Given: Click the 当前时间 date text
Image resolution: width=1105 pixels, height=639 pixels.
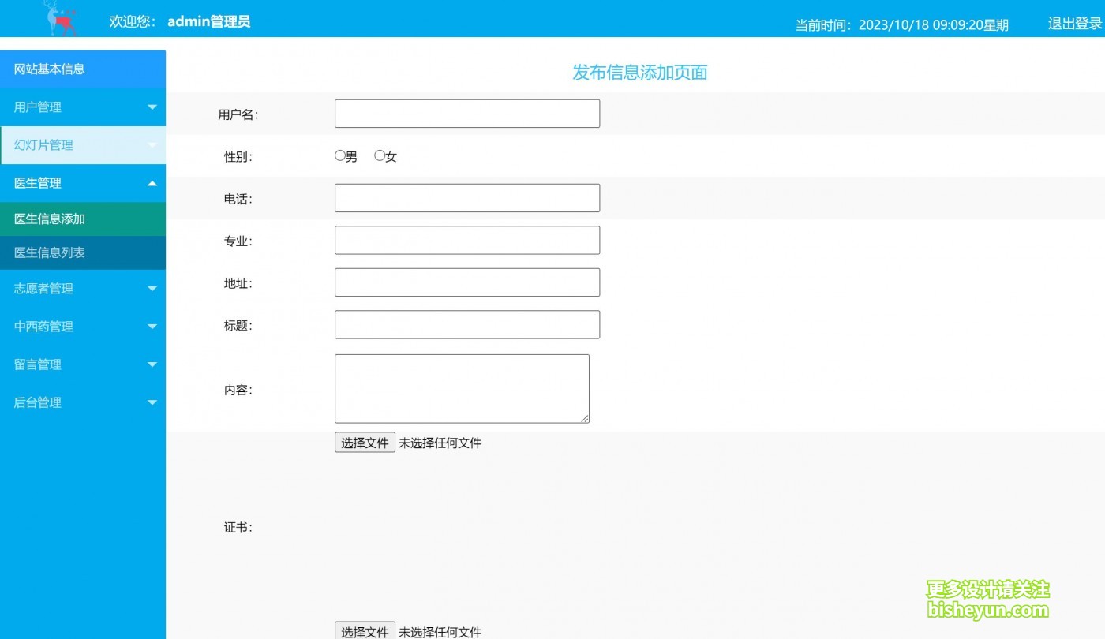Looking at the screenshot, I should (x=902, y=25).
